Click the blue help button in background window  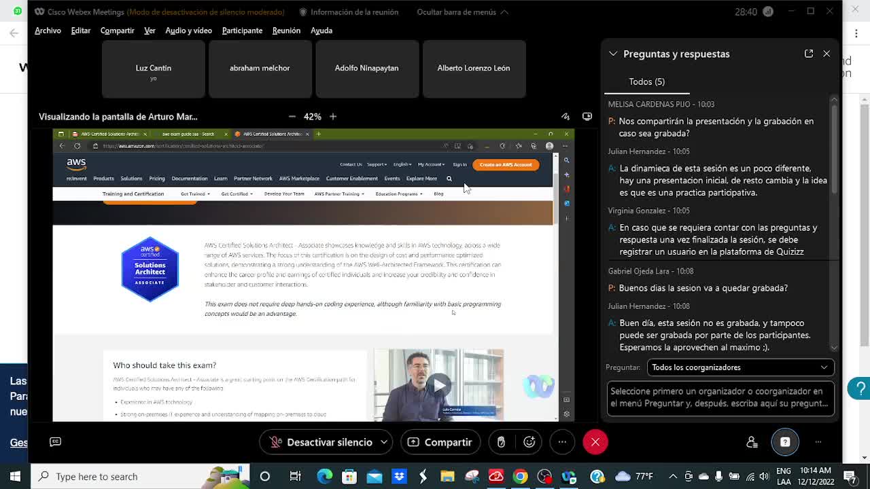860,388
